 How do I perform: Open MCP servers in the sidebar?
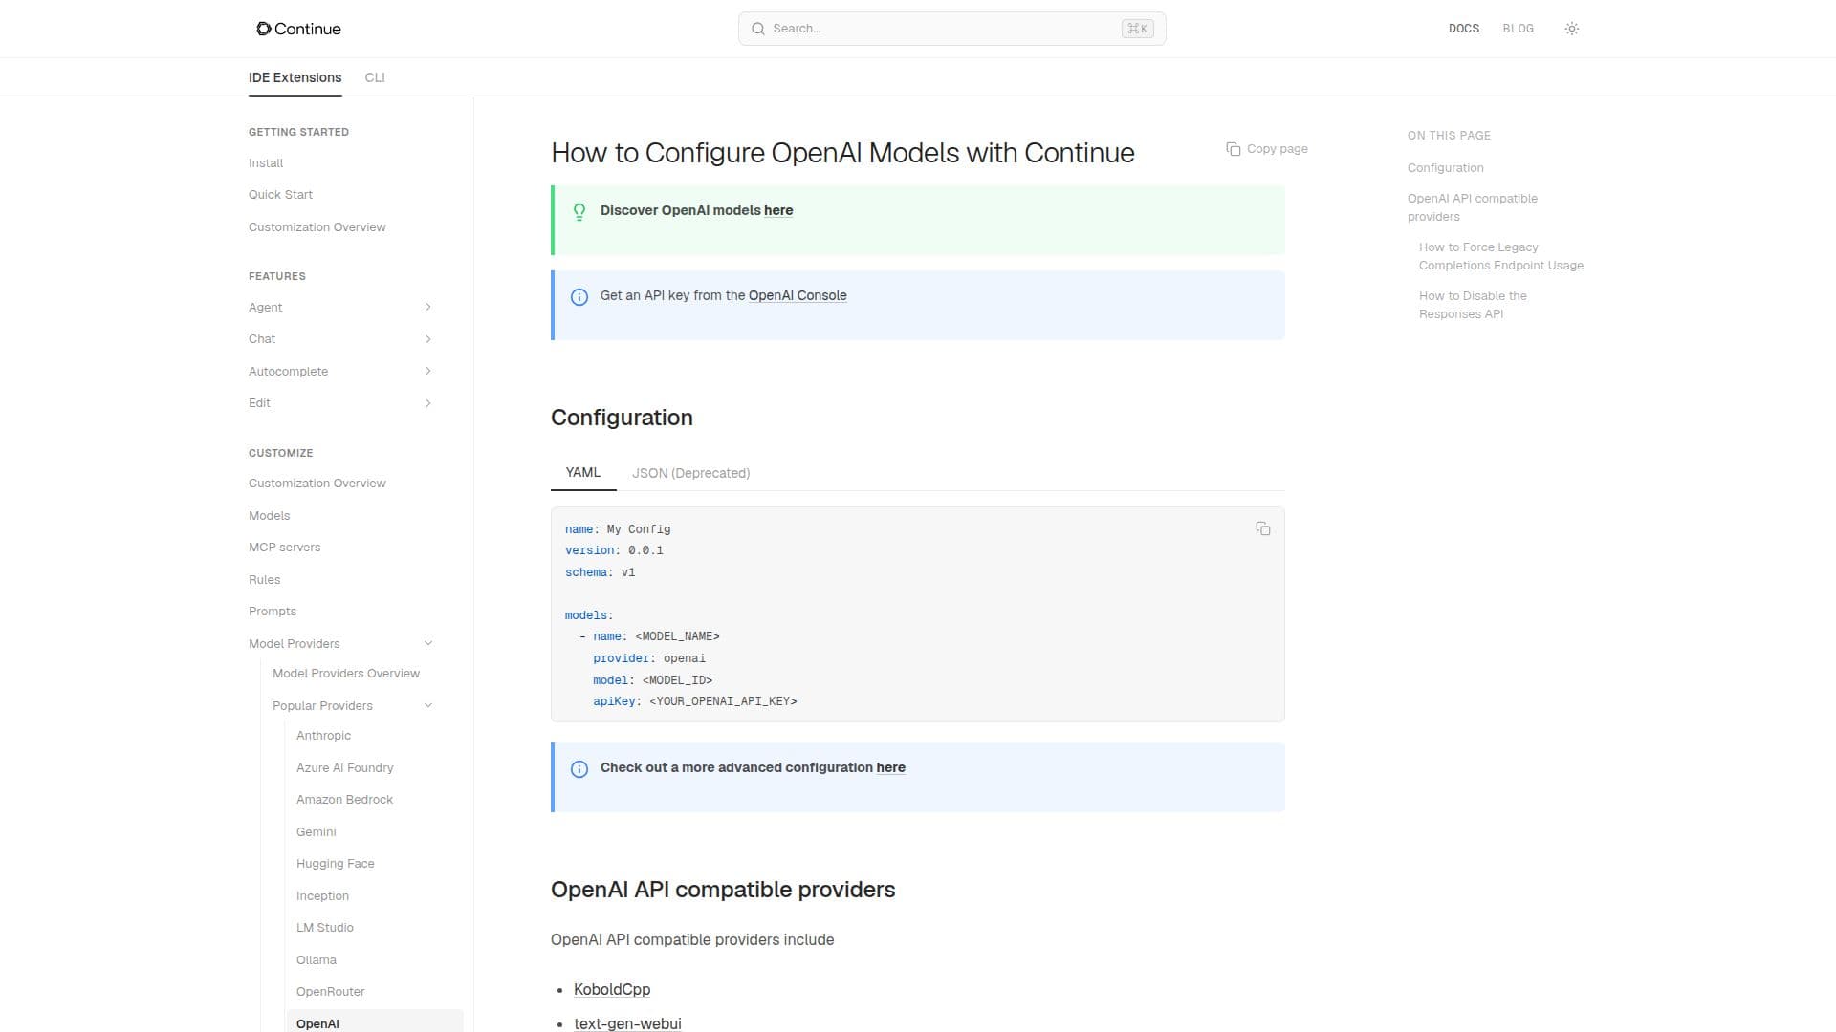pyautogui.click(x=284, y=548)
